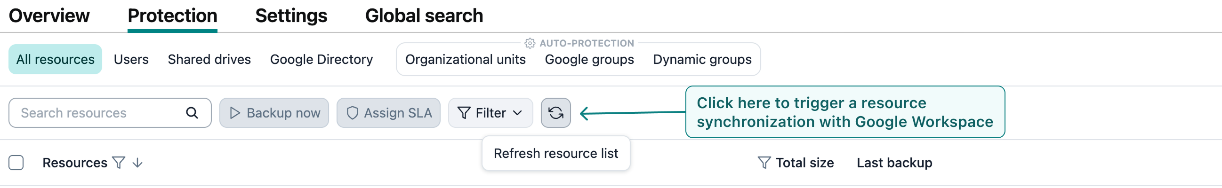Click the refresh resource list sync icon
This screenshot has width=1222, height=188.
pos(555,113)
